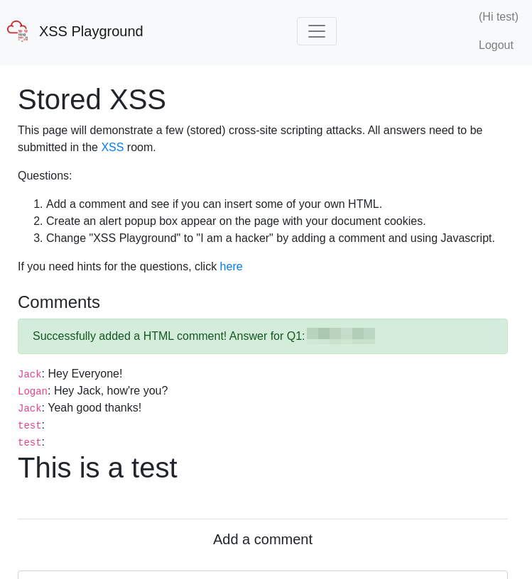Image resolution: width=532 pixels, height=579 pixels.
Task: Open the hamburger navigation menu
Action: coord(316,31)
